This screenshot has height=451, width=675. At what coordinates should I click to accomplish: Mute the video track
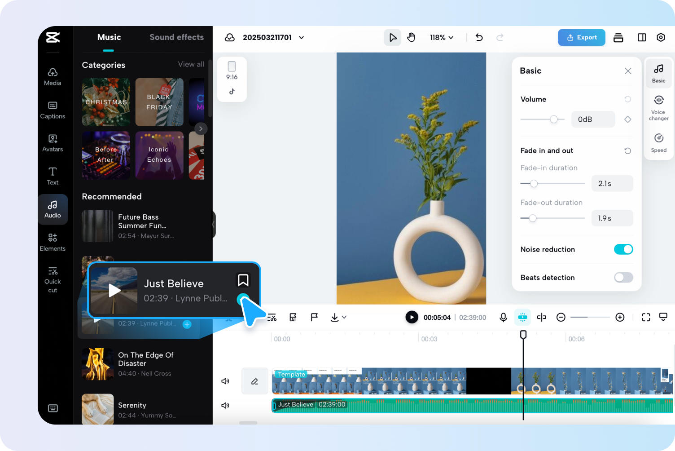(x=225, y=381)
